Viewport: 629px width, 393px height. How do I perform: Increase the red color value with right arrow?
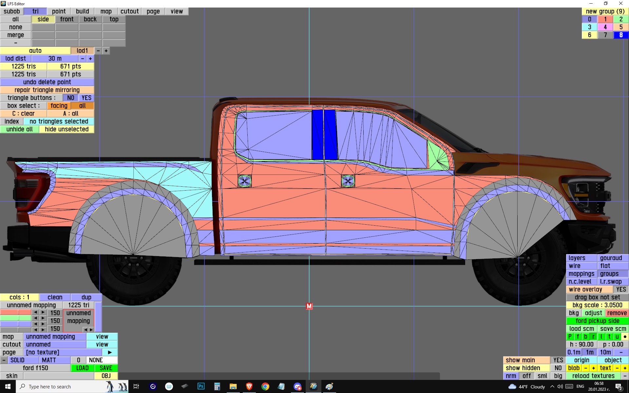click(x=43, y=312)
